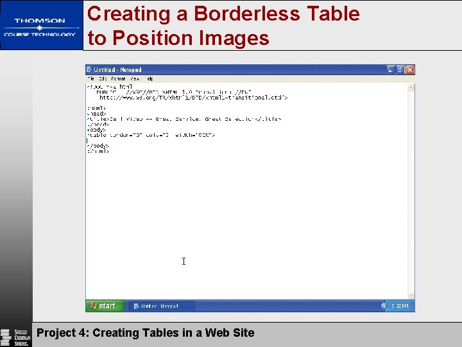Click the title tag line in code
Viewport: 462px width, 347px height.
coord(184,119)
